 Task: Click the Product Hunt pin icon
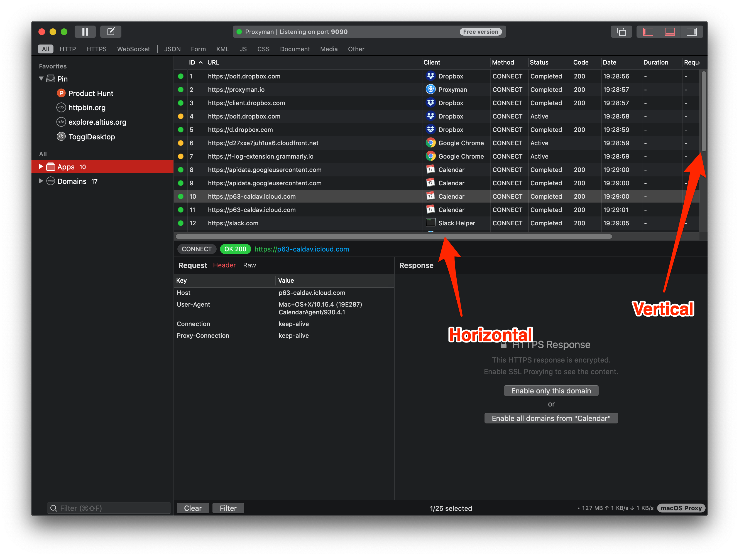[61, 93]
